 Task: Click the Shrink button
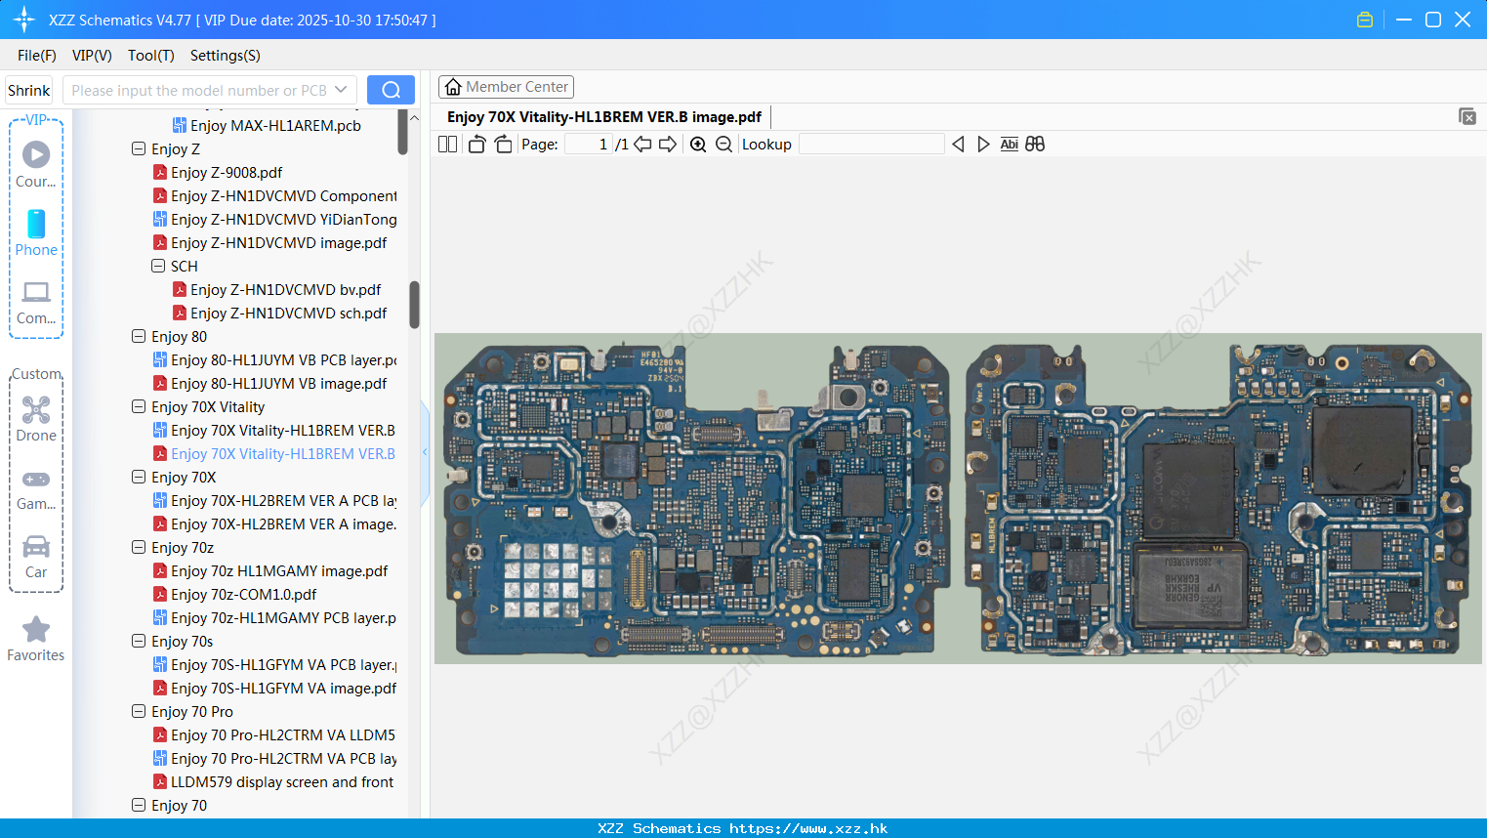pos(28,90)
